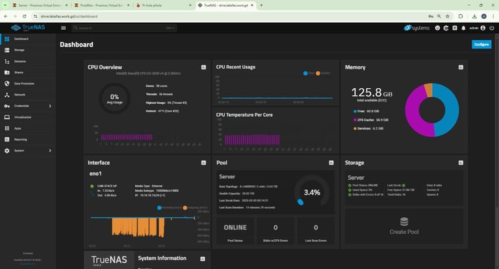Expand the Credentials submenu chevron
The image size is (499, 269).
click(50, 106)
